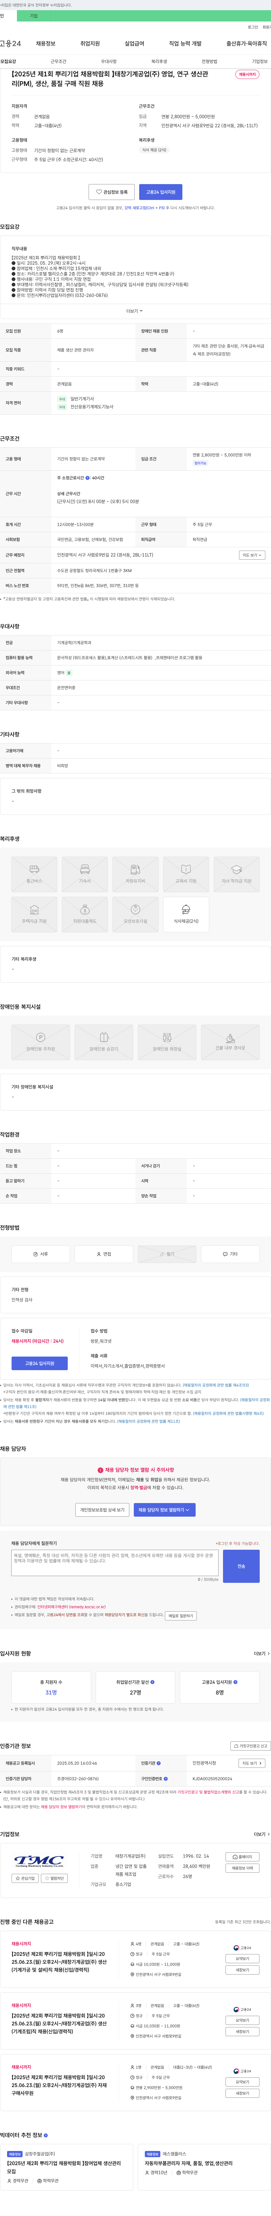Click the 서류 screening method box
271x2216 pixels.
pos(40,1254)
